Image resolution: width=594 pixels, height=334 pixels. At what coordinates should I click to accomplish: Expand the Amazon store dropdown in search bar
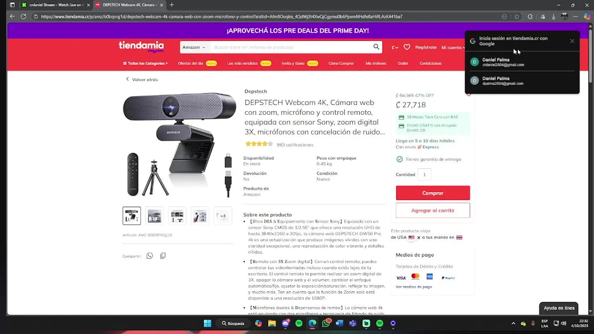point(194,47)
